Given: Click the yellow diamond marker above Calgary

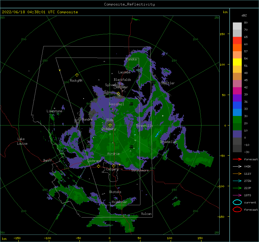Looking at the screenshot, I should (x=114, y=166).
